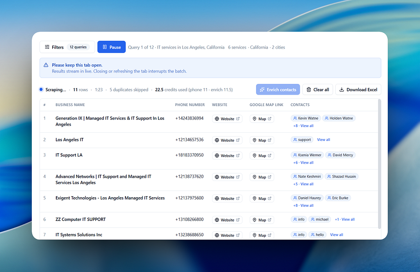Expand +8 View all for Generation IX
The width and height of the screenshot is (420, 272).
pyautogui.click(x=303, y=126)
